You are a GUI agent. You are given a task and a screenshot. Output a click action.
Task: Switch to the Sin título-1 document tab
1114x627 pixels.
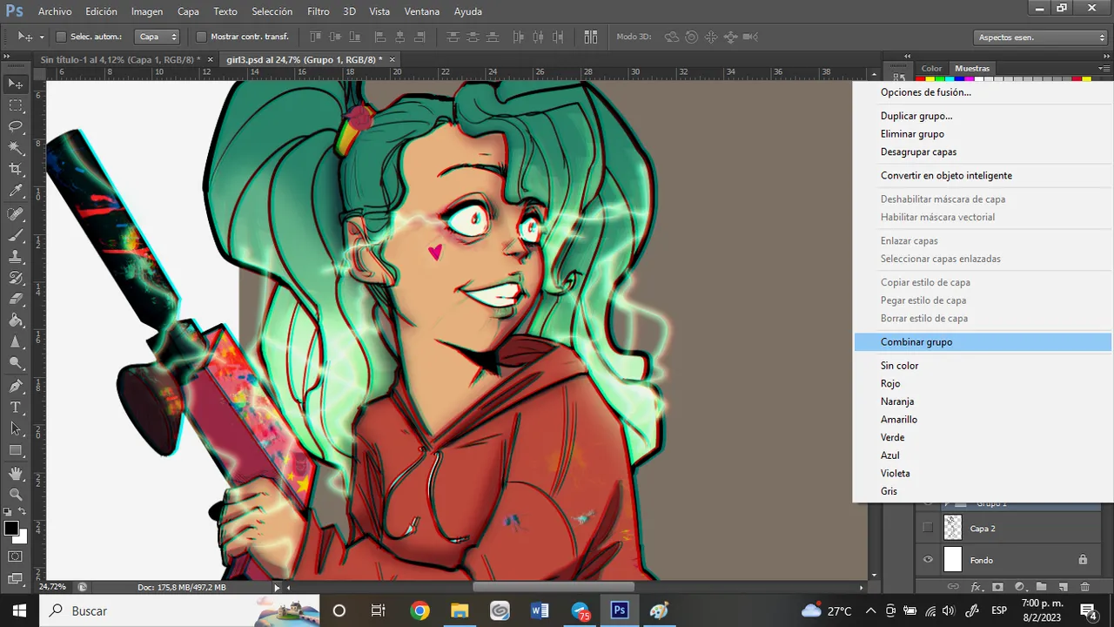coord(120,59)
